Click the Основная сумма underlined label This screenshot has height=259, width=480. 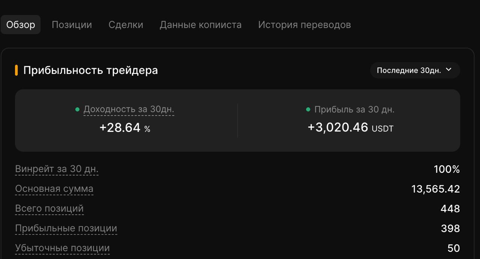(54, 189)
